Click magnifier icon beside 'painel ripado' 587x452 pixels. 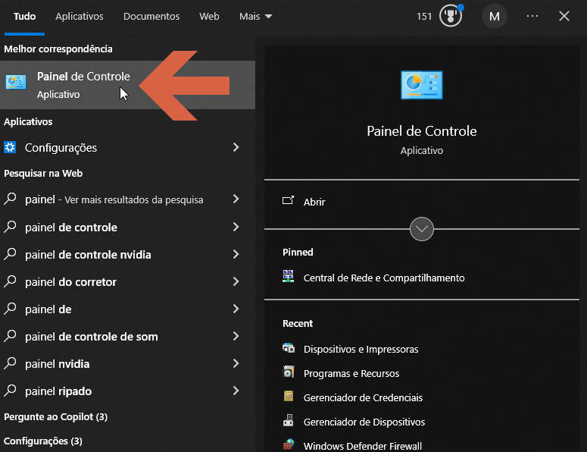click(10, 390)
